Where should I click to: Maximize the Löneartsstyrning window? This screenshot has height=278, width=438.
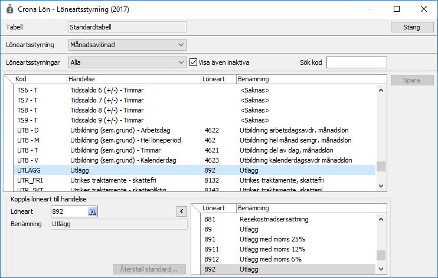(x=397, y=9)
